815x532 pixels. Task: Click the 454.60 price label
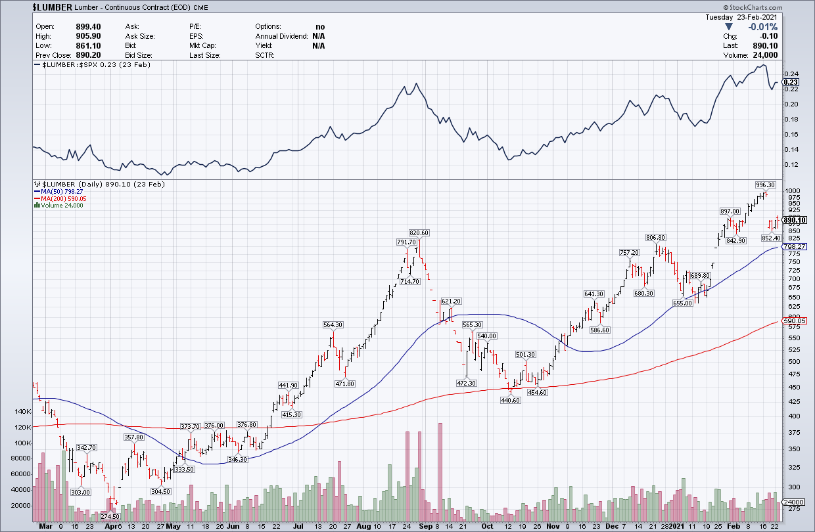point(537,392)
